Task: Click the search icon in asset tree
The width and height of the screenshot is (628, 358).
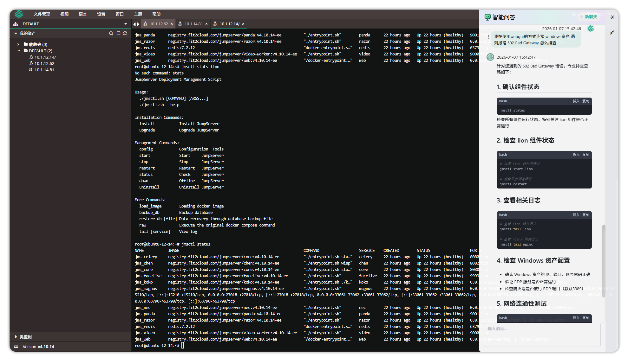Action: [x=111, y=33]
